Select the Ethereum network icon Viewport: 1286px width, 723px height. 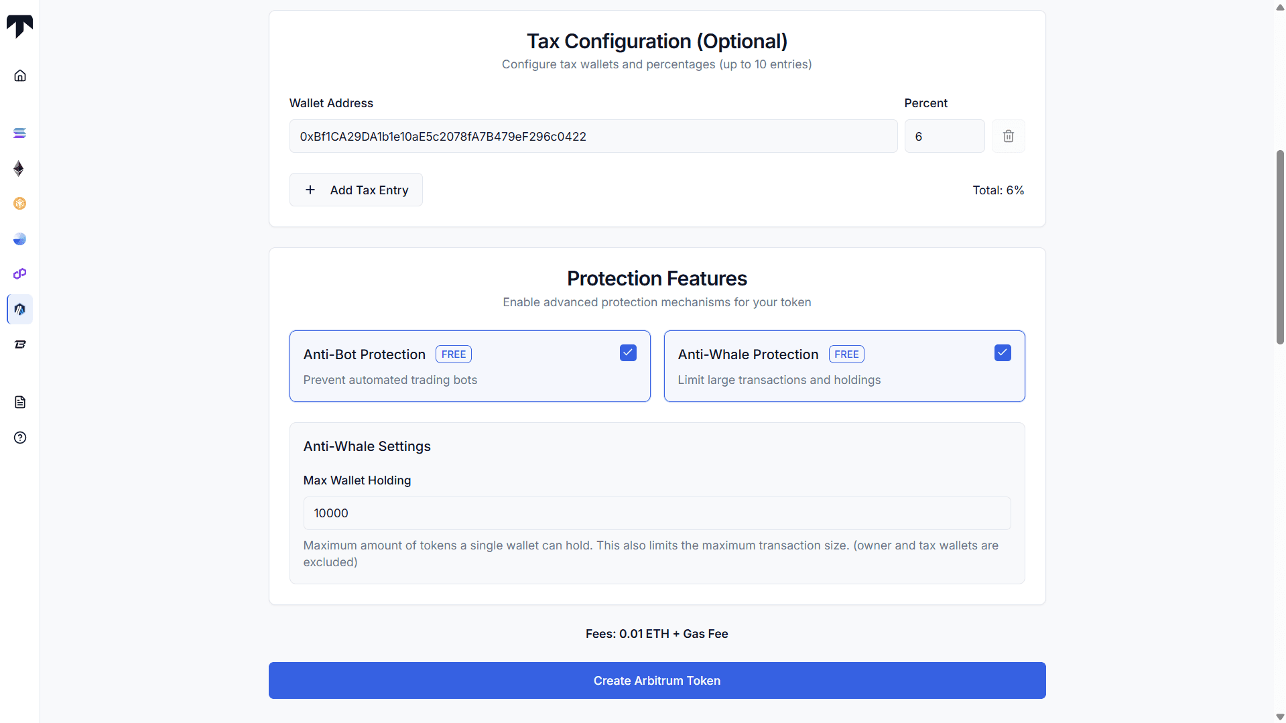tap(19, 168)
